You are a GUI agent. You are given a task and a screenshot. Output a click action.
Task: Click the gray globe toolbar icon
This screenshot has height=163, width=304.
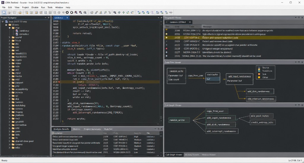[92, 12]
